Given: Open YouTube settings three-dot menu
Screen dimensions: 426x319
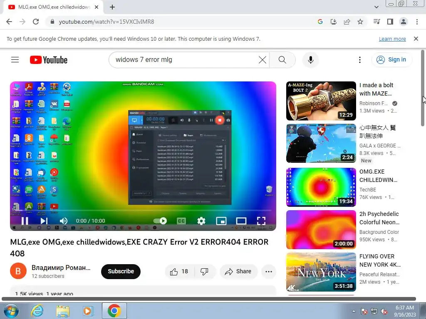Looking at the screenshot, I should click(x=360, y=60).
